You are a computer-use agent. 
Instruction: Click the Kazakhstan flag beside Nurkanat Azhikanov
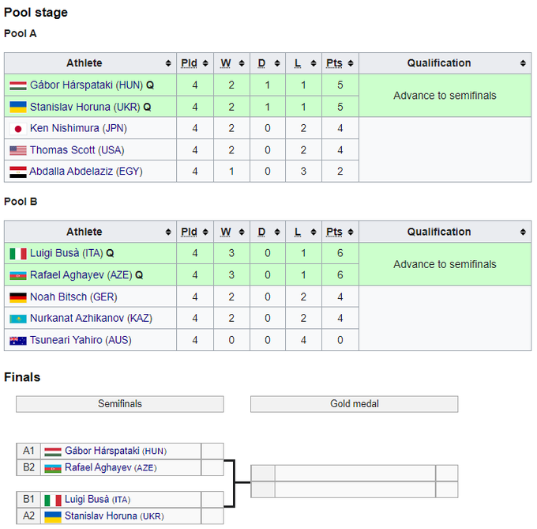coord(17,319)
